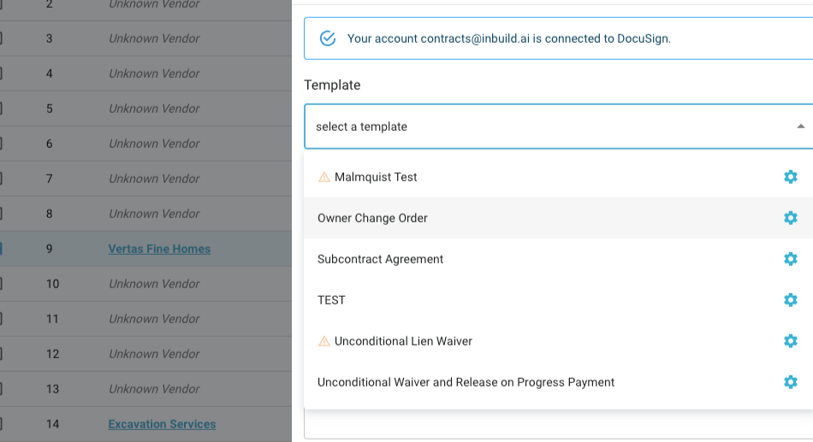Open the Excavation Services vendor link
This screenshot has height=442, width=813.
pos(162,424)
